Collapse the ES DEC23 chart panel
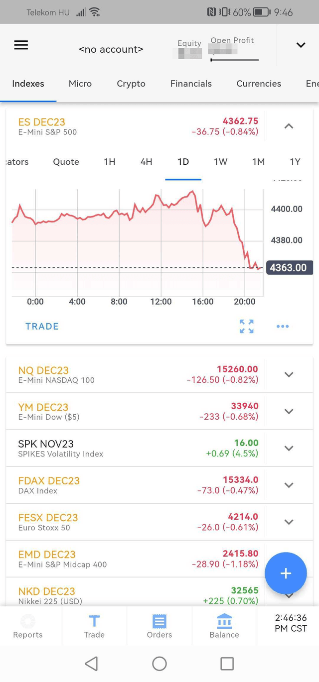The width and height of the screenshot is (319, 682). click(289, 126)
